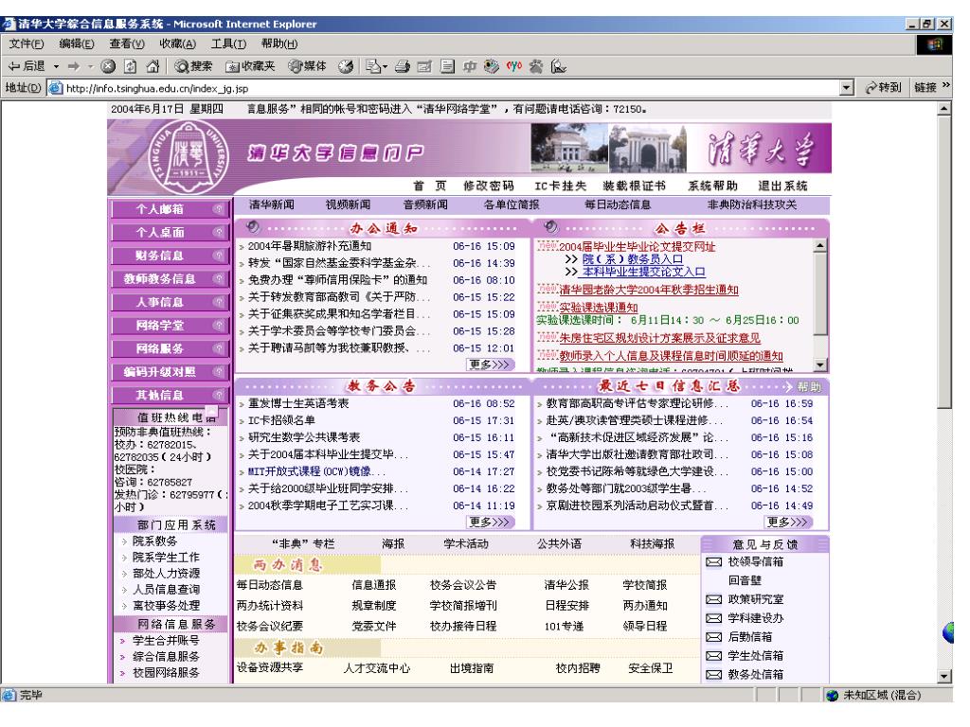Click 更多>>> under 办公通知
The image size is (970, 727).
[x=491, y=364]
